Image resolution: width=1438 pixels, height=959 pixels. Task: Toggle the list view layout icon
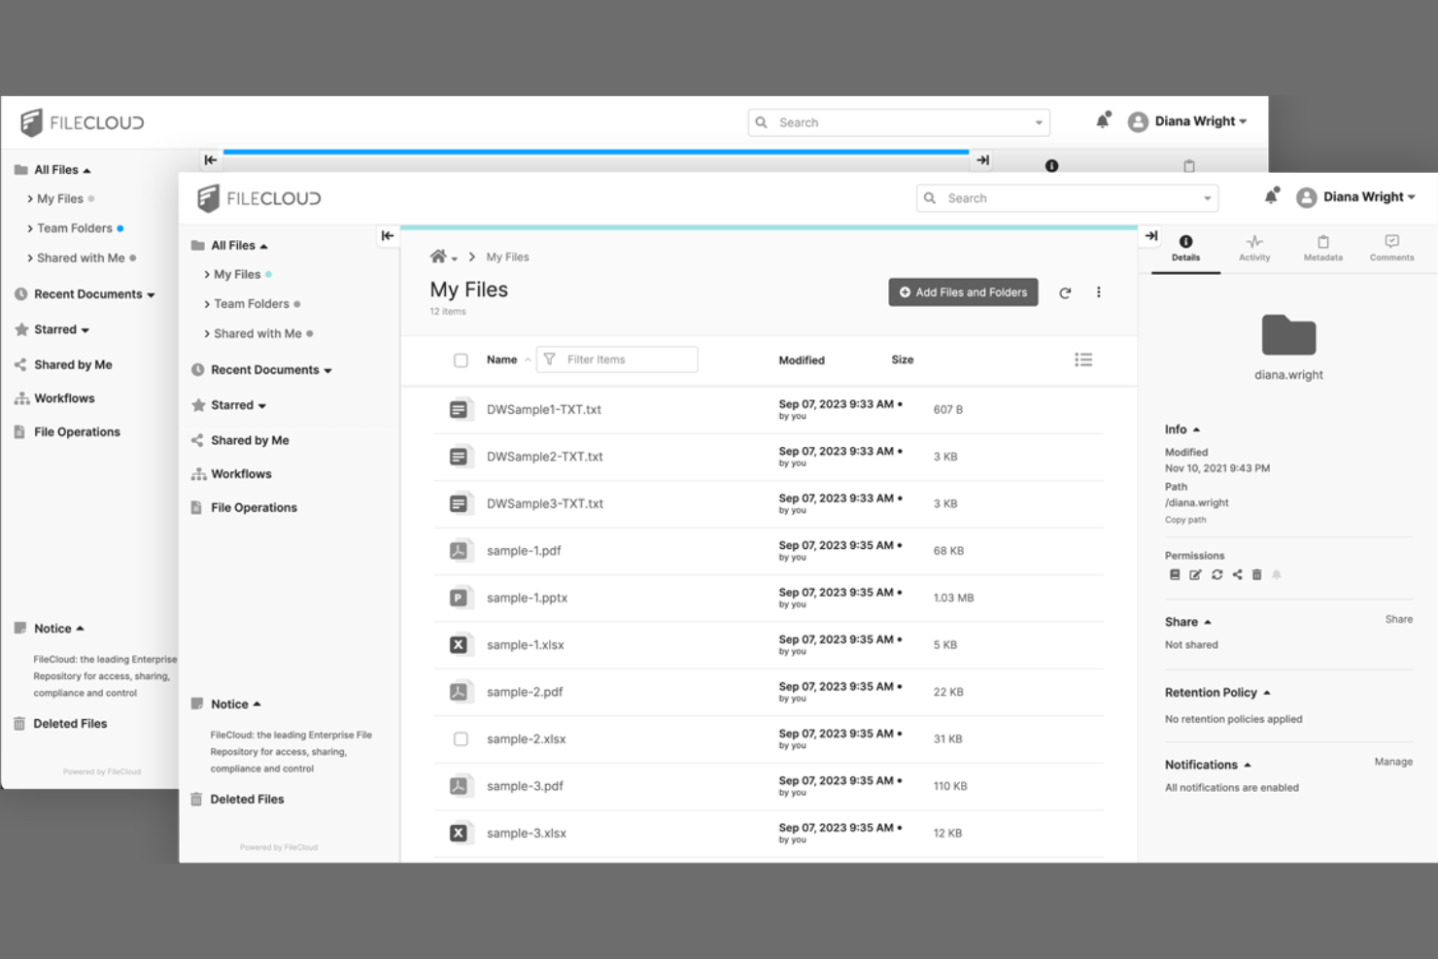[1083, 359]
